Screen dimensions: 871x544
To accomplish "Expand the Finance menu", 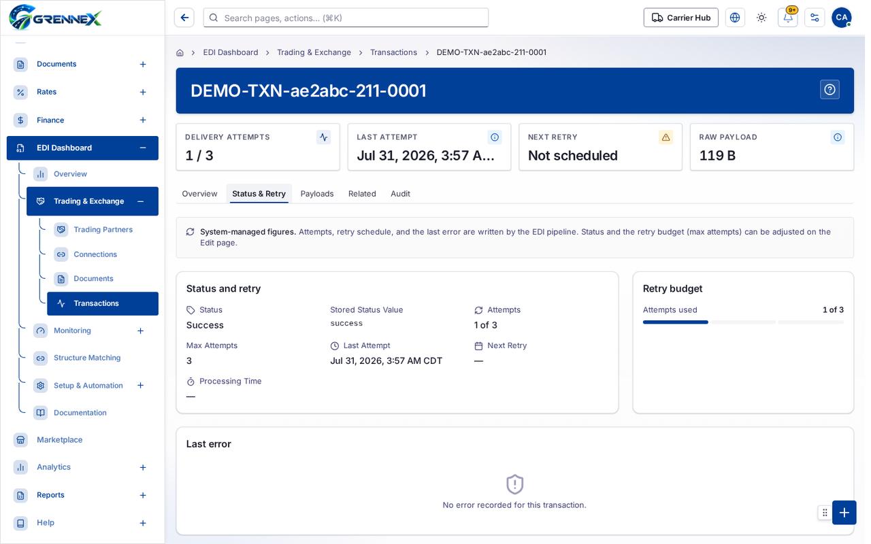I will (x=143, y=120).
